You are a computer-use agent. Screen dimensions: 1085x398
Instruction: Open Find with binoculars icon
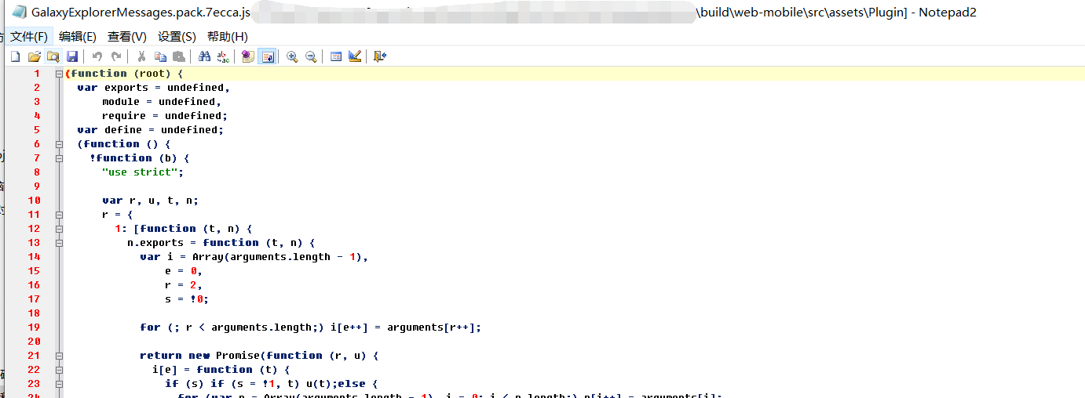coord(204,56)
